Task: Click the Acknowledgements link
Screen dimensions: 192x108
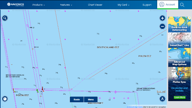Action: tap(135, 107)
